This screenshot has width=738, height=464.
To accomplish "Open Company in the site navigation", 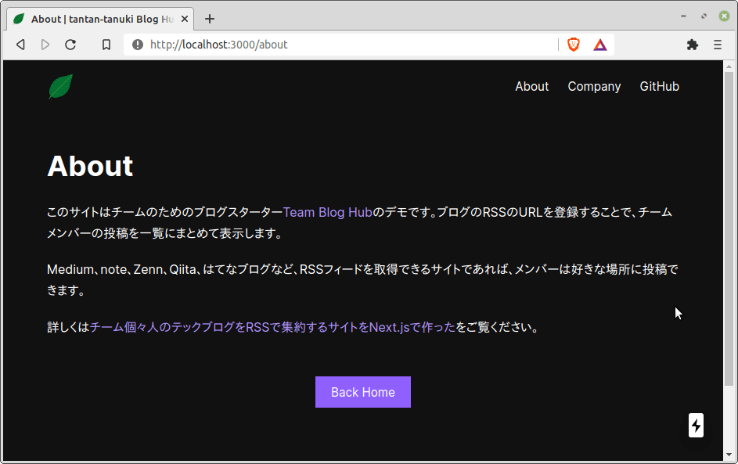I will coord(594,87).
